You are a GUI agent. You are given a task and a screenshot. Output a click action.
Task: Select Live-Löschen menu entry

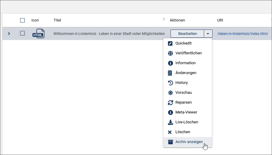point(188,122)
